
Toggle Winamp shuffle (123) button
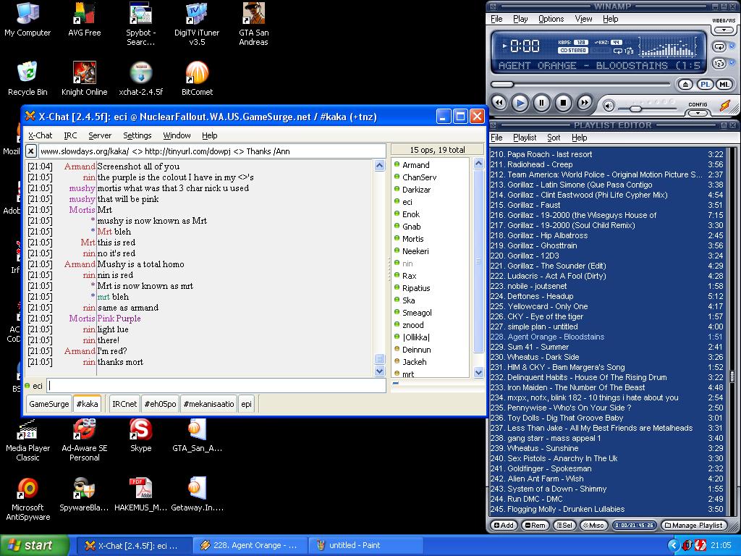tap(719, 64)
